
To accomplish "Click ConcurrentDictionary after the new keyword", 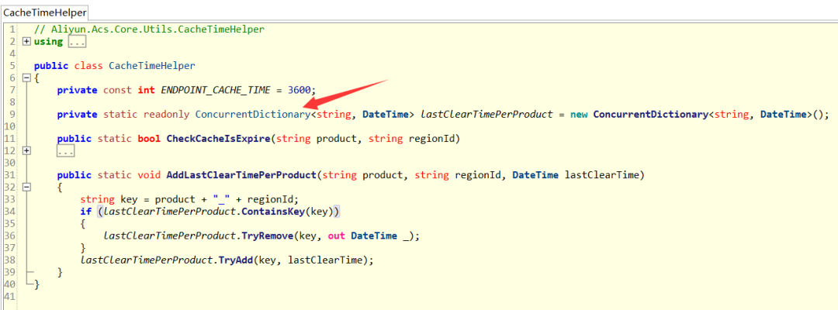I will (x=650, y=114).
